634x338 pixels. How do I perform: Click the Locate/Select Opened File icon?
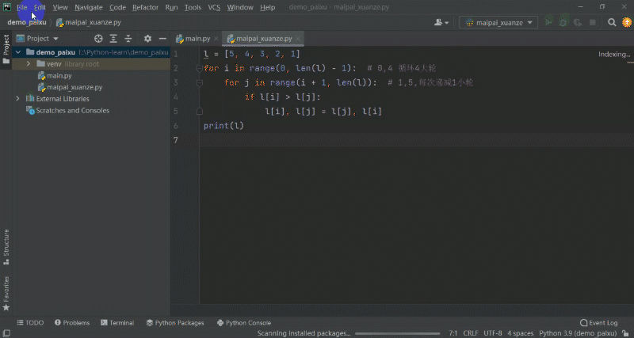point(98,38)
